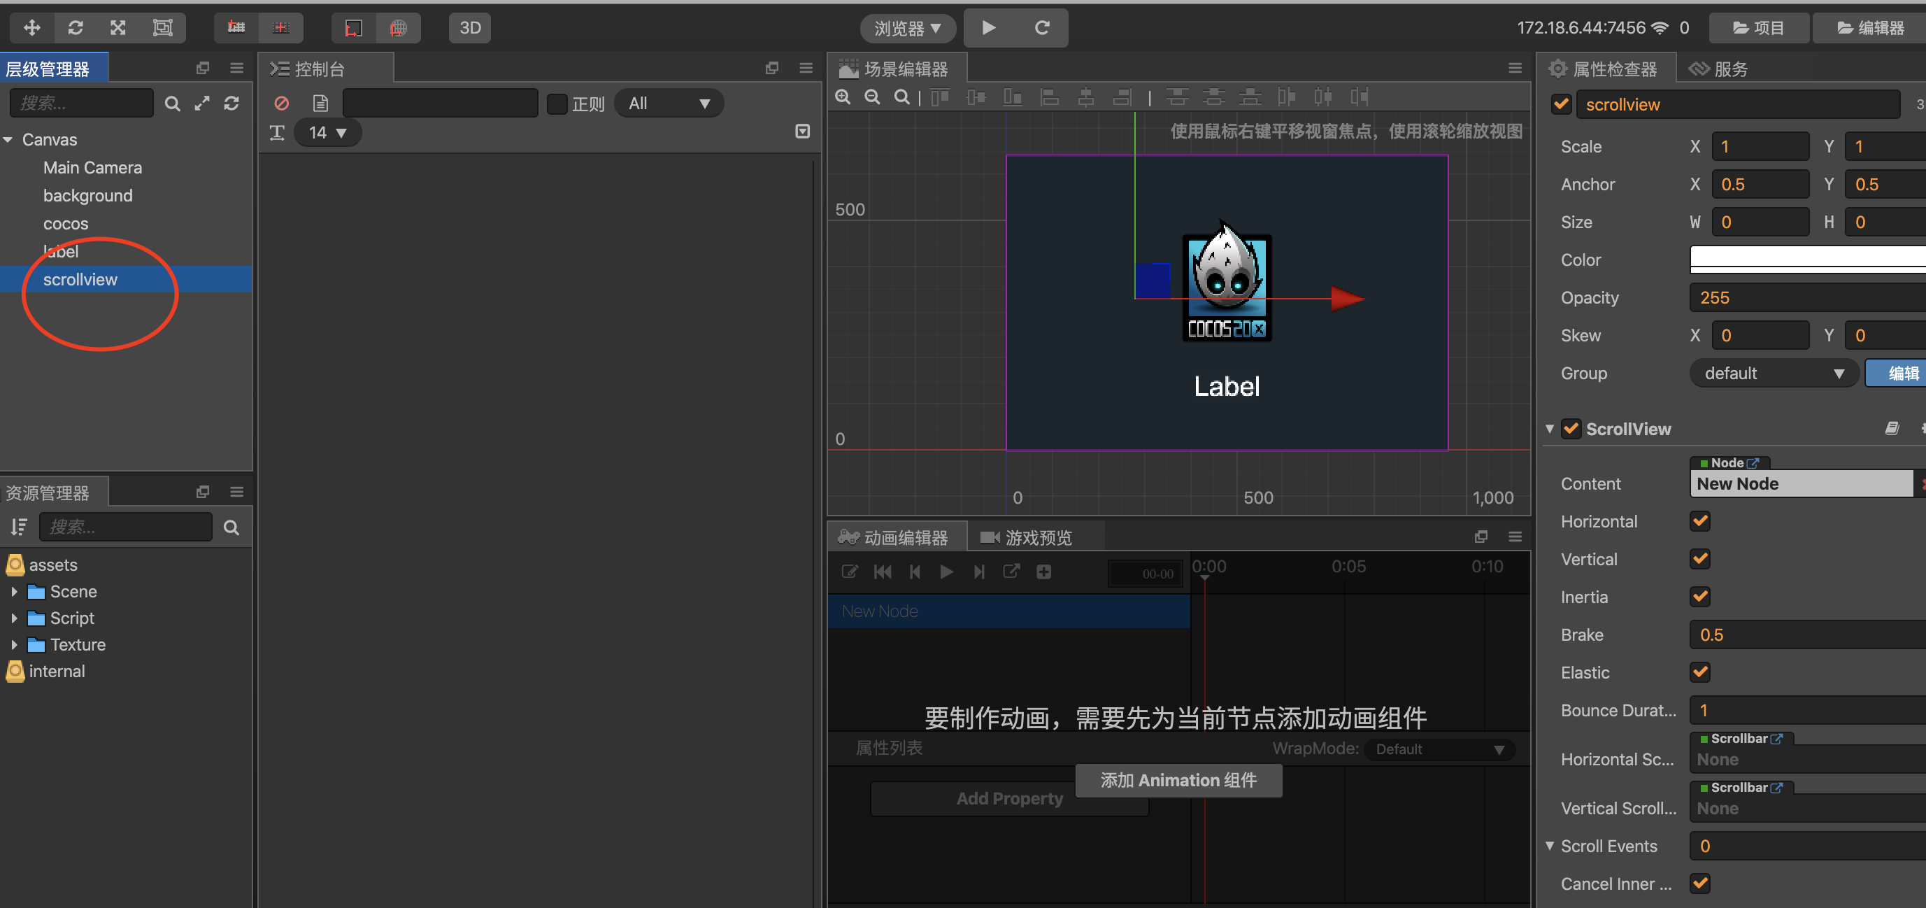Open the 浏览器 preview platform dropdown
The image size is (1926, 908).
pyautogui.click(x=907, y=29)
